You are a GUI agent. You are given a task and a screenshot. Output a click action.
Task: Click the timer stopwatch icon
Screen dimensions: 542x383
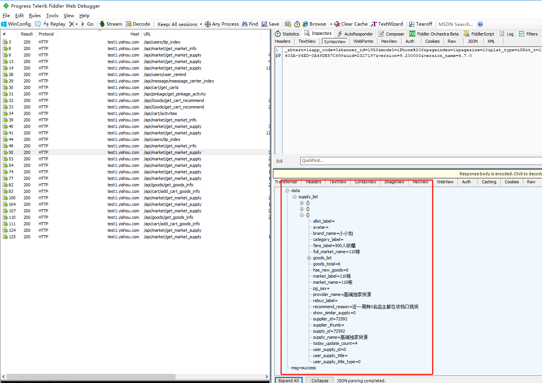tap(297, 24)
